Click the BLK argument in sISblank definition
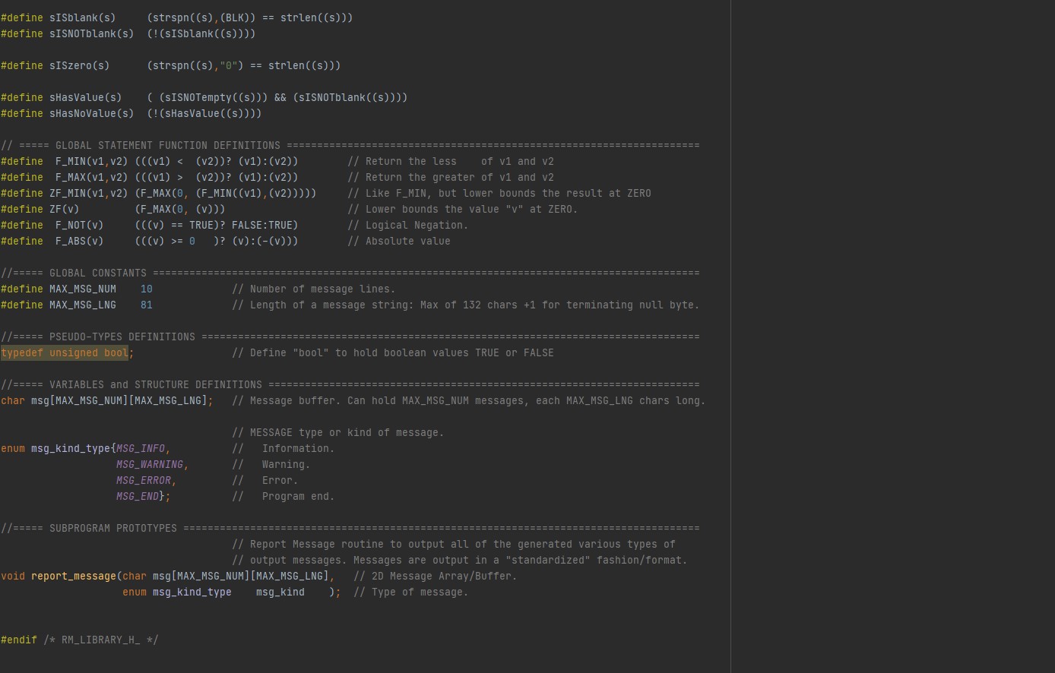 point(234,18)
